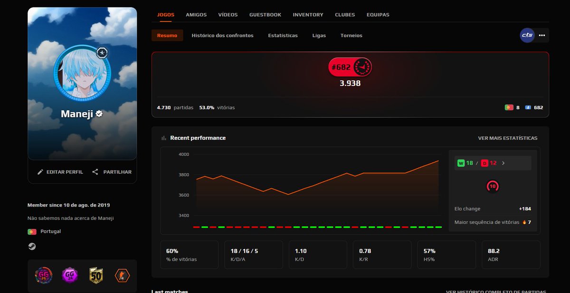Click the win streak flame icon
Screen dimensions: 570x293
click(524, 222)
